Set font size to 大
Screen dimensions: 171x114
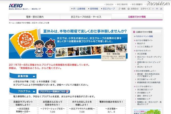[x=161, y=9]
